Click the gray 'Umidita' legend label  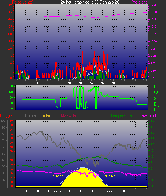pos(30,115)
